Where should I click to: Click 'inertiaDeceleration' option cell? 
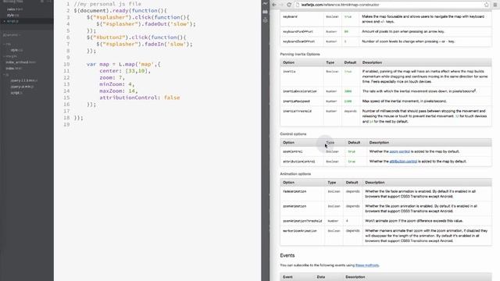pyautogui.click(x=300, y=91)
